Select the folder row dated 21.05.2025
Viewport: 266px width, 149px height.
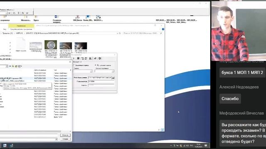[36, 114]
